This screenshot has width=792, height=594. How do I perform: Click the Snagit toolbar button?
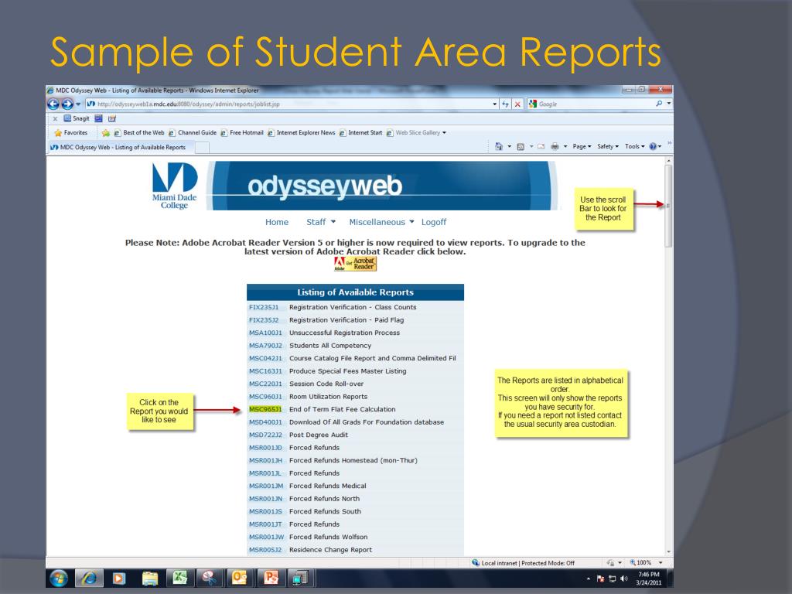pyautogui.click(x=77, y=118)
